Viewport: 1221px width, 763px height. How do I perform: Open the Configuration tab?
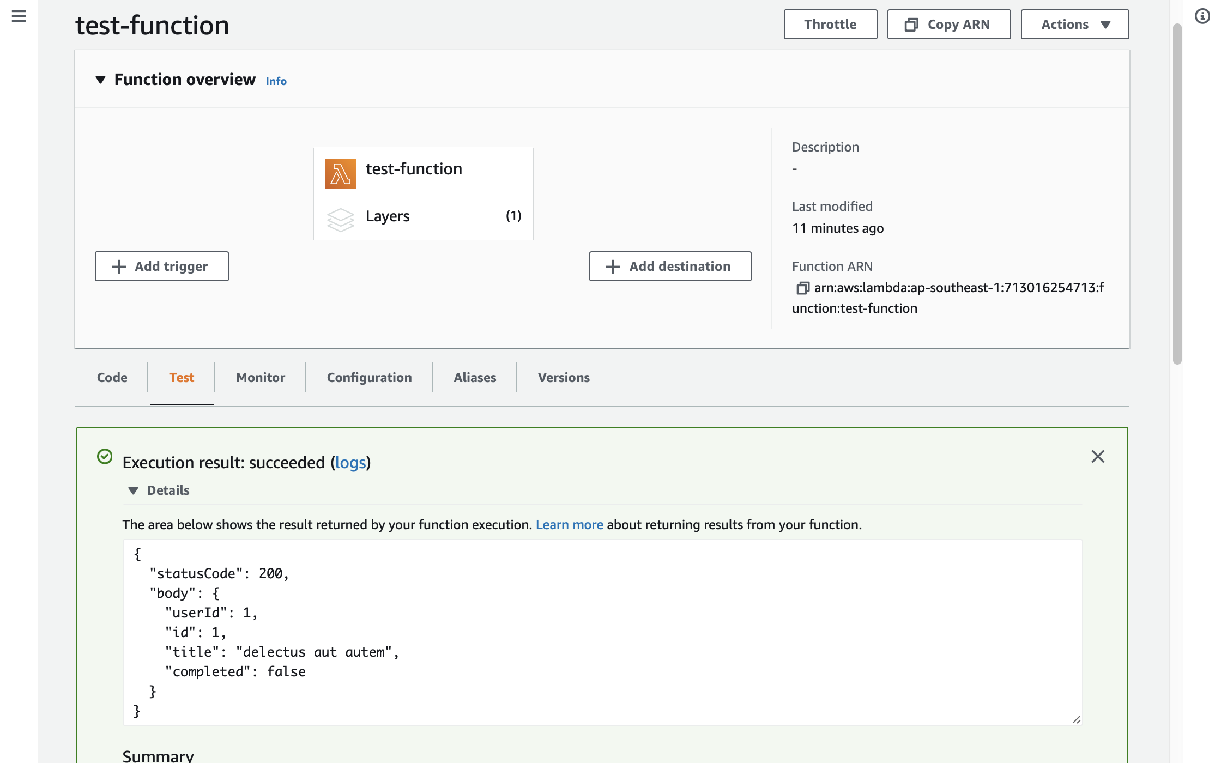369,378
